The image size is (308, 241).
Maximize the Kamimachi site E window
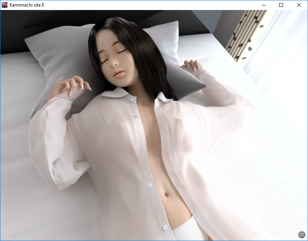click(281, 5)
